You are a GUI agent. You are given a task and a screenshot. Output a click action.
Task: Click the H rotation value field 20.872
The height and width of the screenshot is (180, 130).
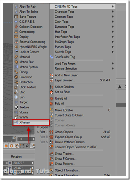23,163
